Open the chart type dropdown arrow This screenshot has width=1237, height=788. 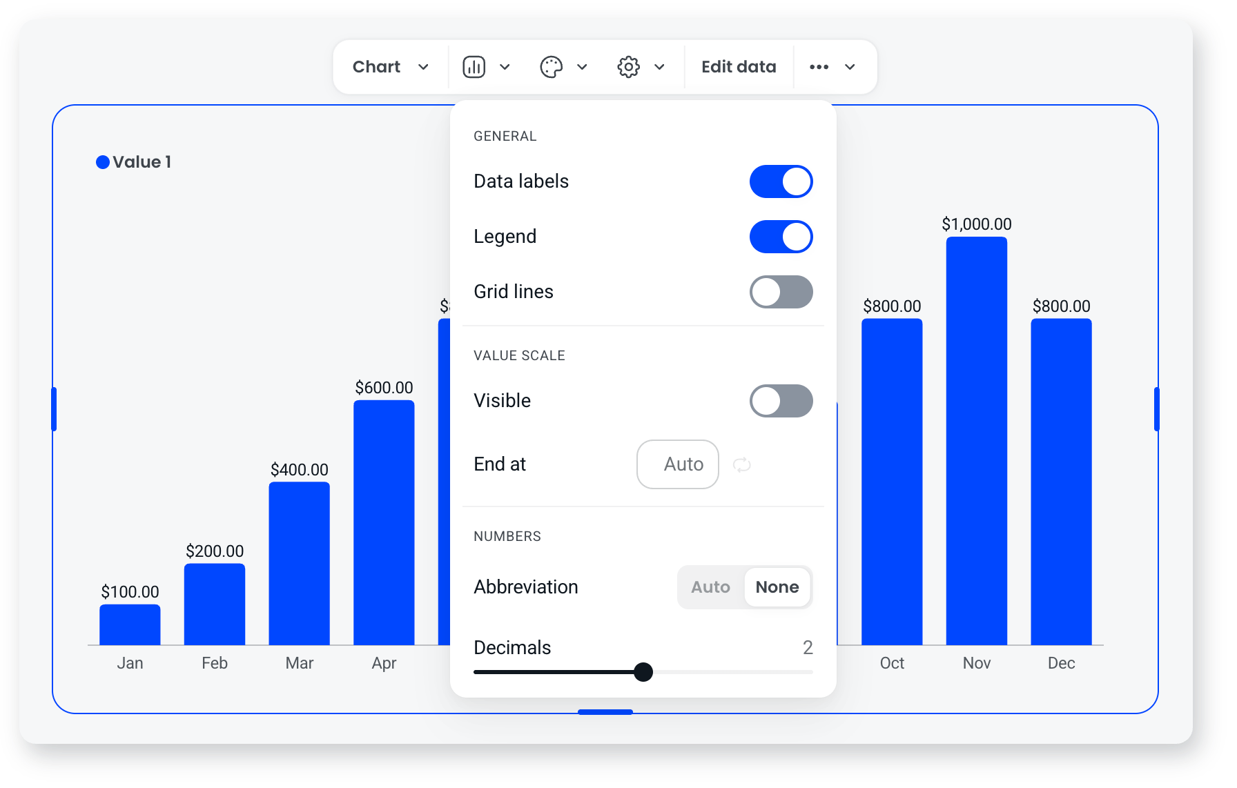click(x=505, y=67)
